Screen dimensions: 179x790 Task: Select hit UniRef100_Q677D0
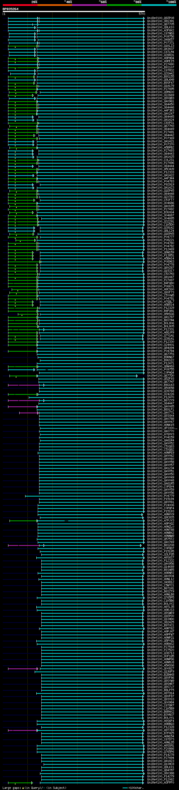[161, 376]
